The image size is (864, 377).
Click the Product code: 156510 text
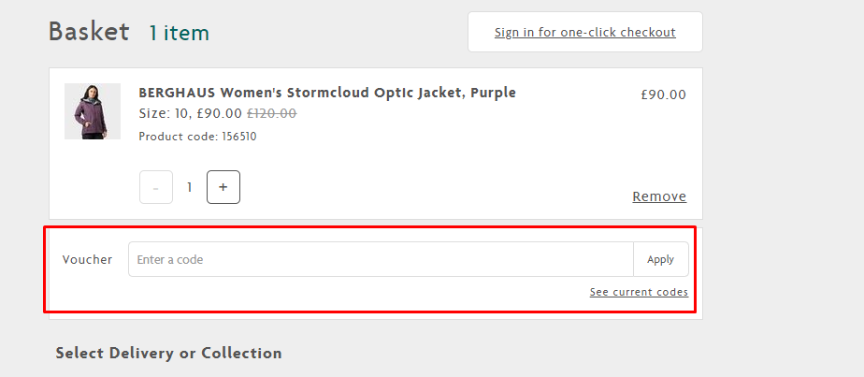198,137
